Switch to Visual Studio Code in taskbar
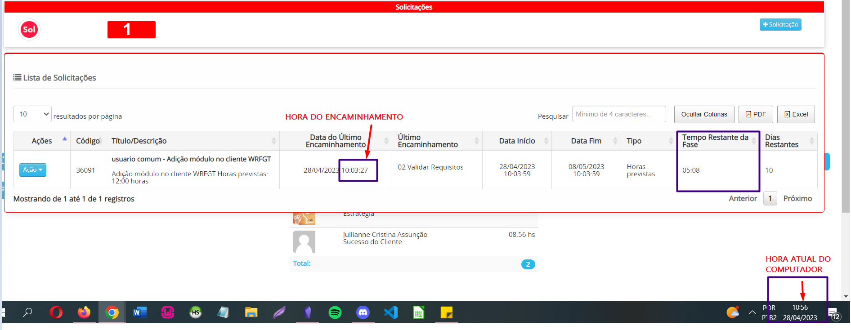Screen dimensions: 851x330 click(x=391, y=312)
